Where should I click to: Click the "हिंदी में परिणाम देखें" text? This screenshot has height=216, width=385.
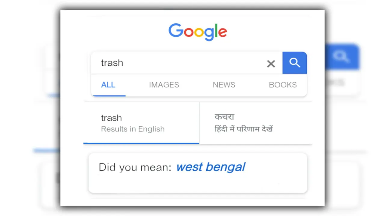[x=244, y=129]
